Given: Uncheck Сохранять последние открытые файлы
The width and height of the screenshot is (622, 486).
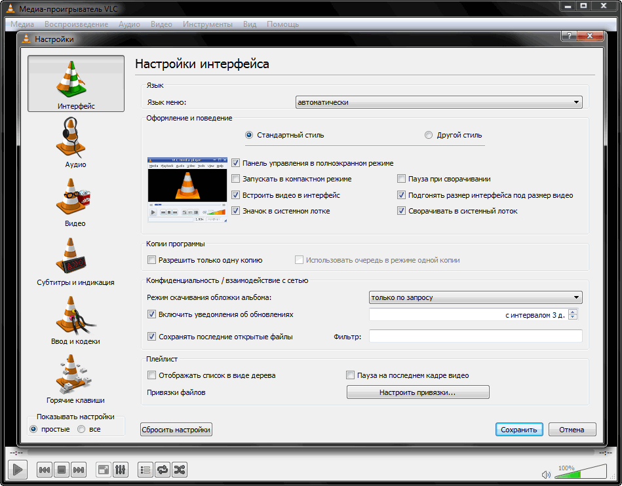Looking at the screenshot, I should pos(152,337).
